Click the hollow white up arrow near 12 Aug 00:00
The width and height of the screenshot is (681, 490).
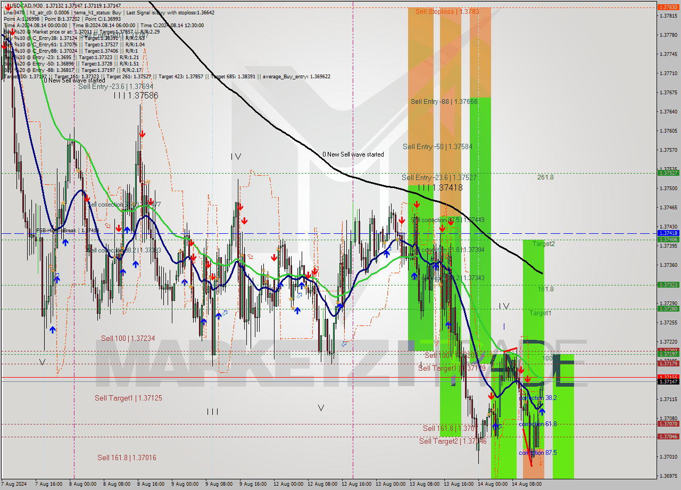300,296
